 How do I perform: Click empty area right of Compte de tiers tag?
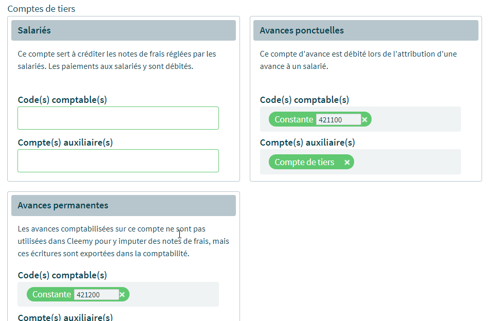(406, 162)
